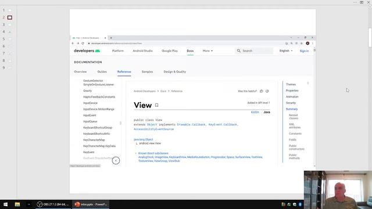Click the browser reload icon
The width and height of the screenshot is (372, 209).
83,44
